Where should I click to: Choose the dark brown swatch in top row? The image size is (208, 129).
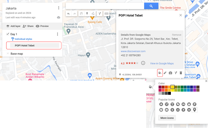coord(198,87)
